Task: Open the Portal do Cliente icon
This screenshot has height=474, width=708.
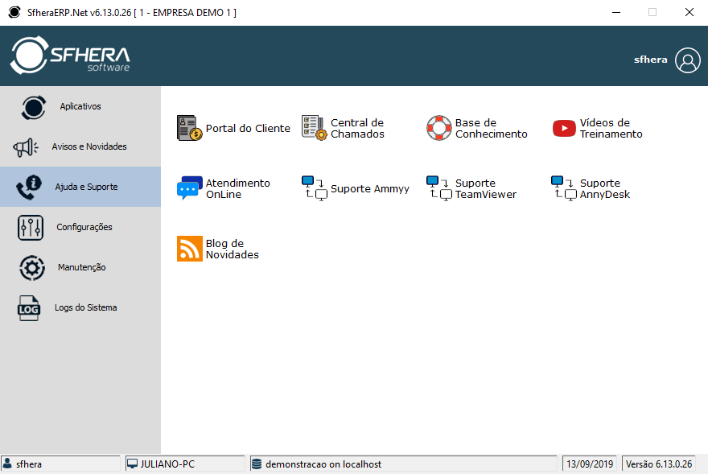Action: [x=190, y=128]
